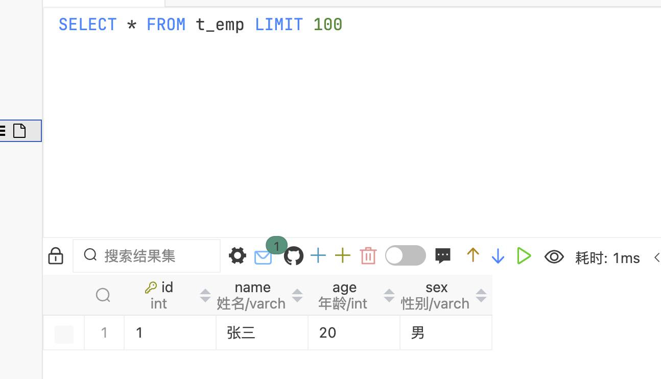The image size is (661, 379).
Task: Run query with the green play icon
Action: [524, 255]
